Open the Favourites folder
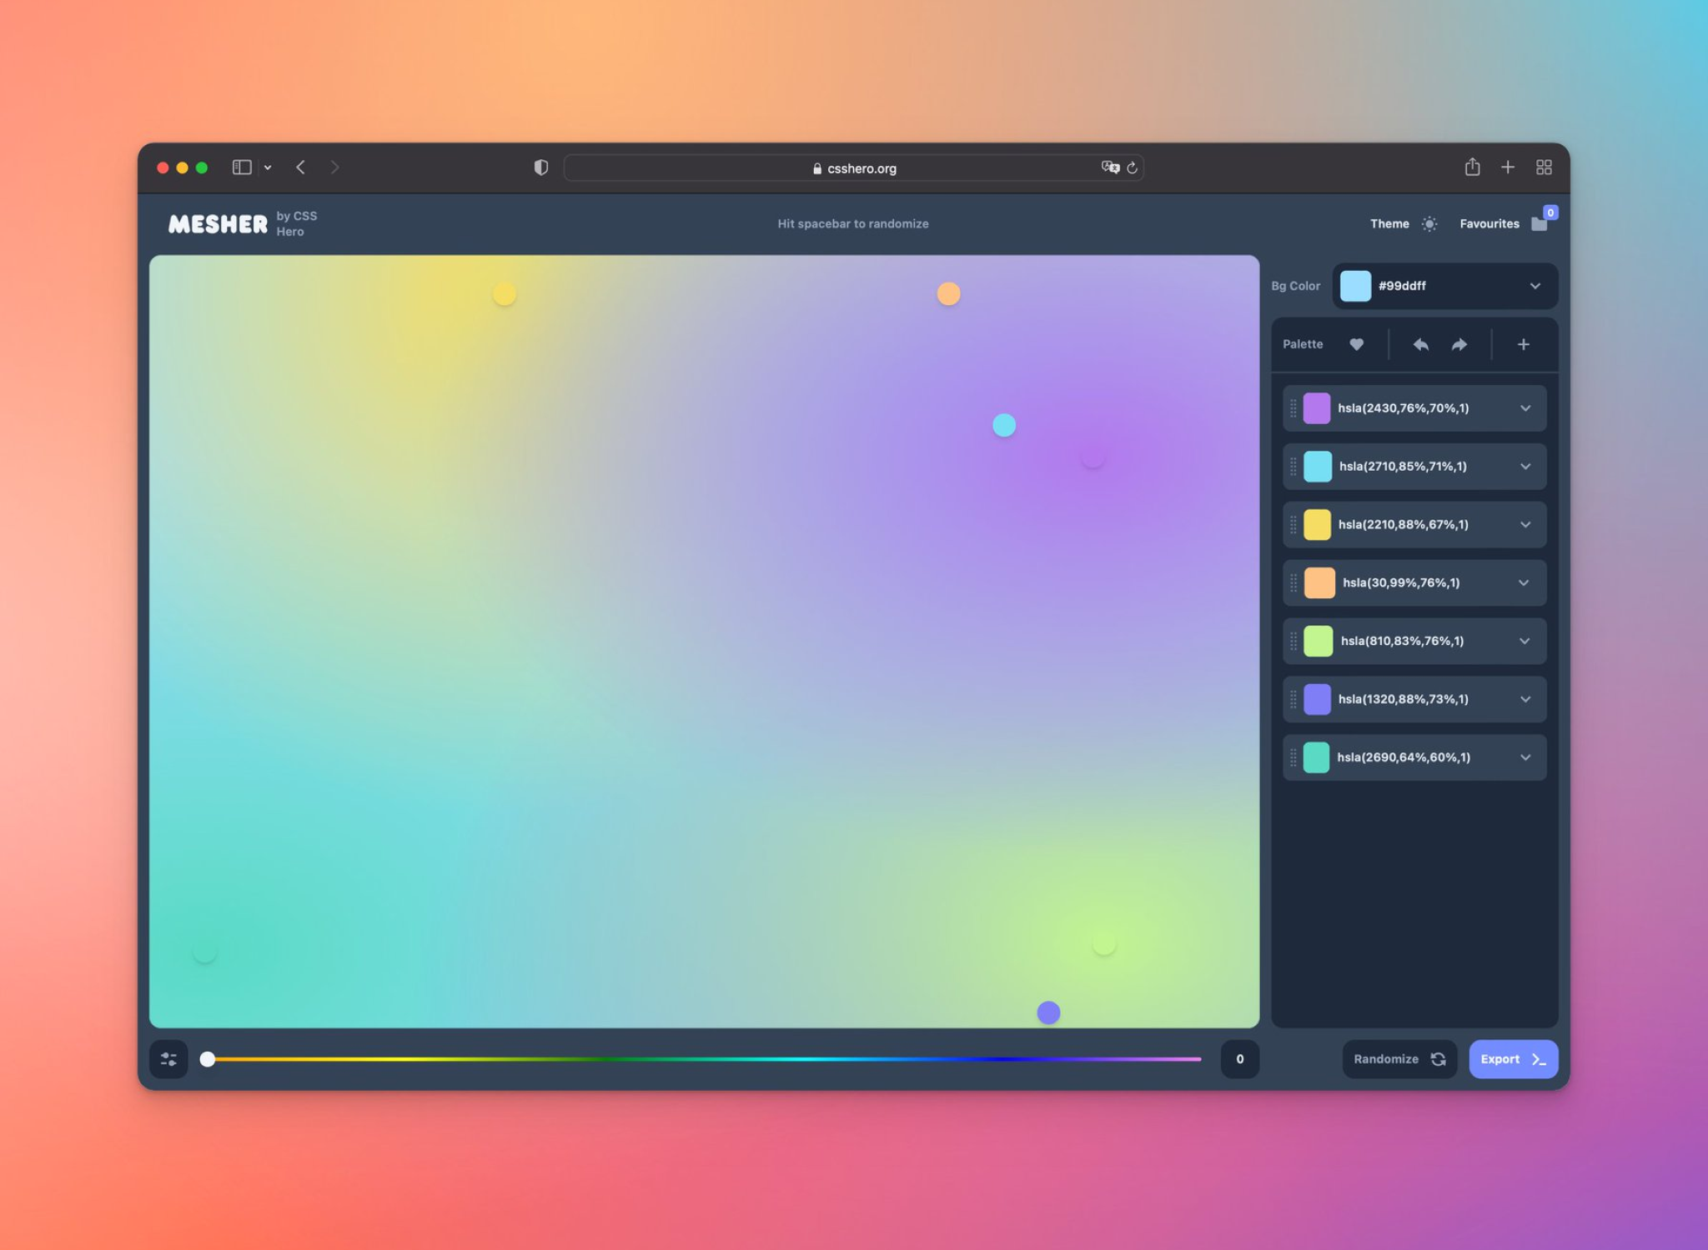The image size is (1708, 1250). coord(1540,223)
